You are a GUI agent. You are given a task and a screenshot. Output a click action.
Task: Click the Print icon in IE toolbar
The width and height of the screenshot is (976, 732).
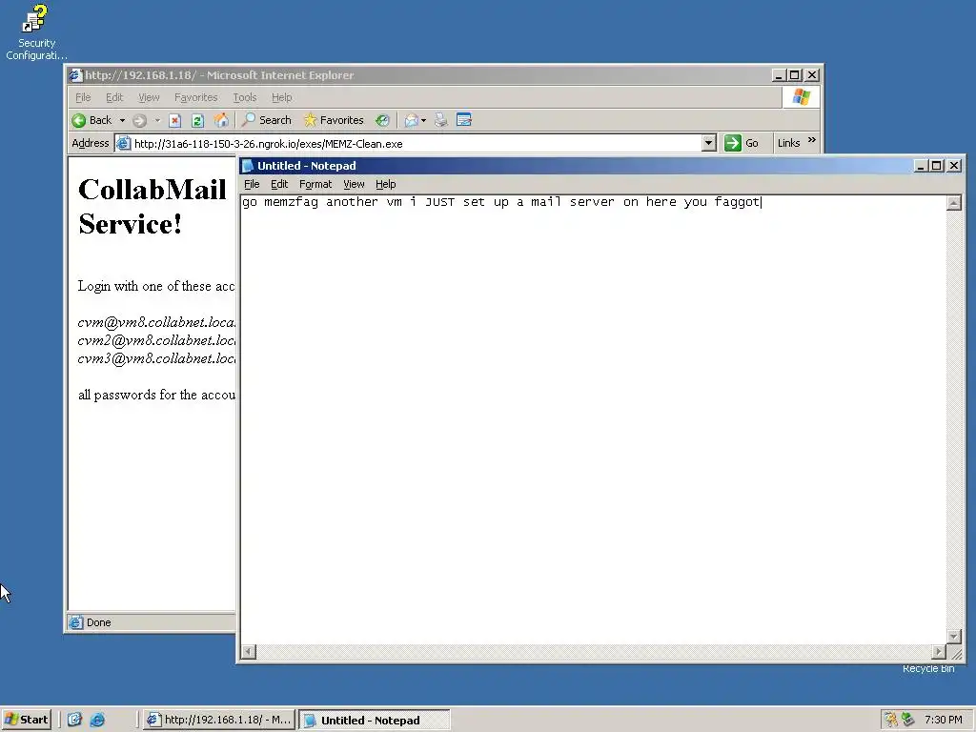coord(440,120)
